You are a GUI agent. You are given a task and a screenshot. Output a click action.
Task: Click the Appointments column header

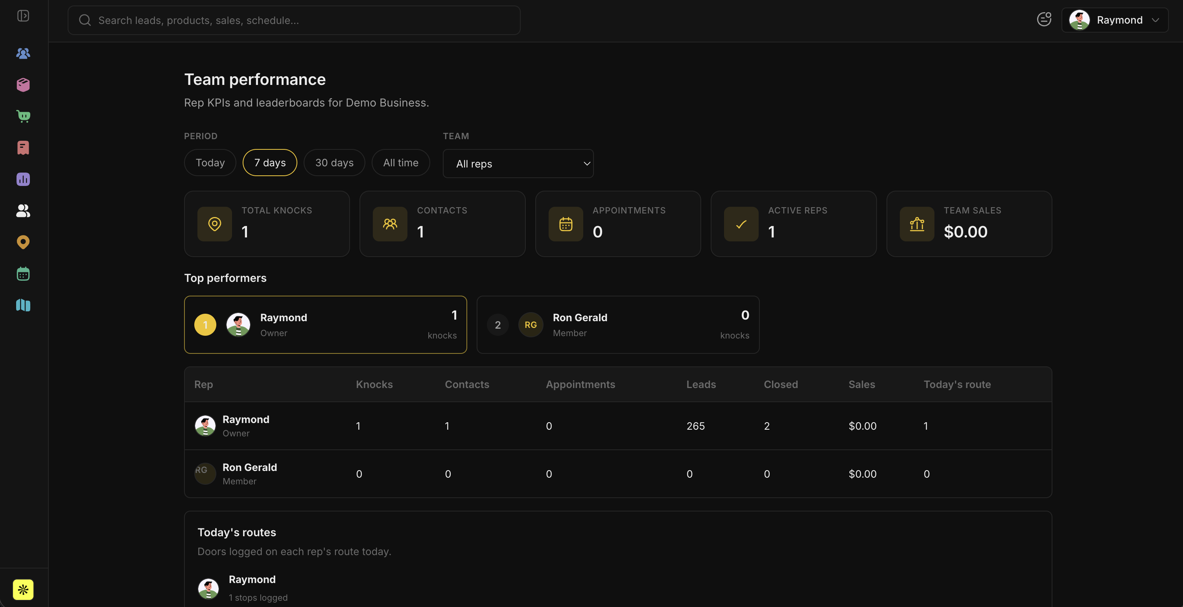[580, 384]
